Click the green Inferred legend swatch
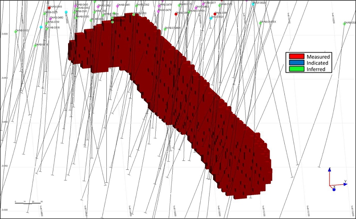Viewport: 356px width, 219px height. tap(296, 69)
